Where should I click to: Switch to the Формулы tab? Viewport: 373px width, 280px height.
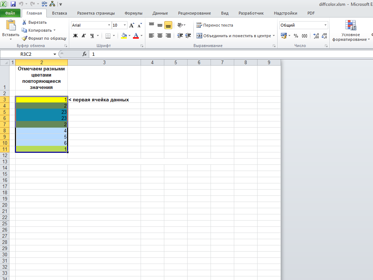tap(133, 13)
